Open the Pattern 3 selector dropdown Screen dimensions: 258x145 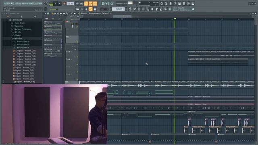pyautogui.click(x=119, y=9)
